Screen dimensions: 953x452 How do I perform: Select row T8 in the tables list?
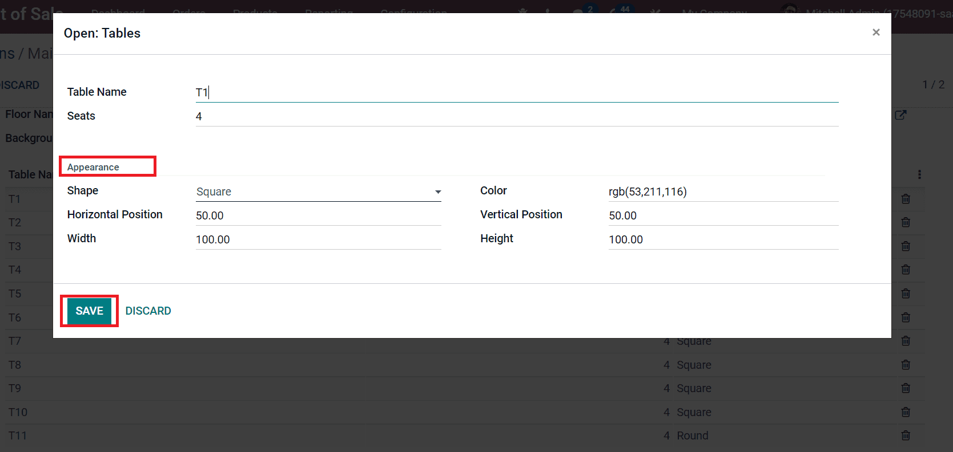click(465, 365)
